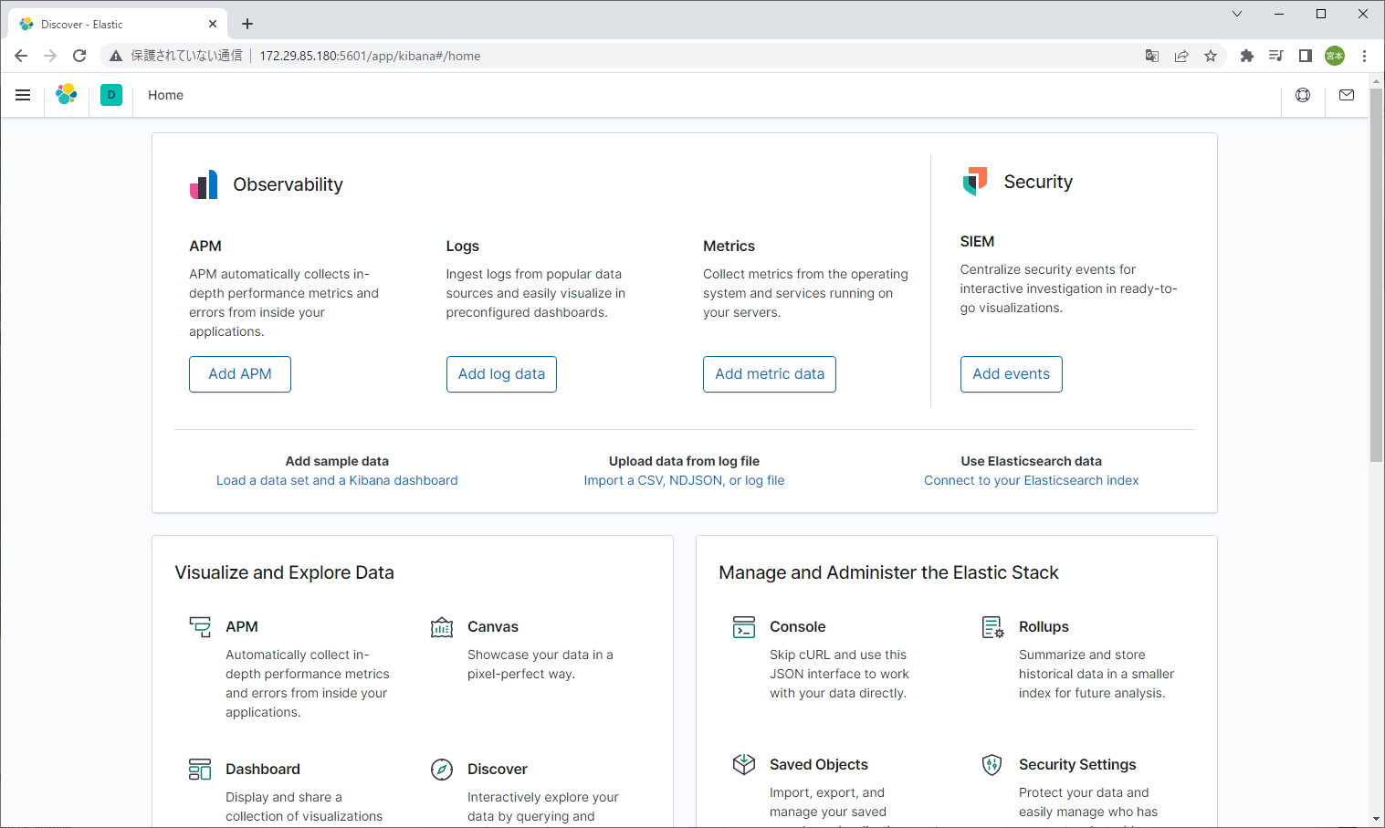Click the newsfeed mail icon
The height and width of the screenshot is (828, 1385).
coord(1347,95)
